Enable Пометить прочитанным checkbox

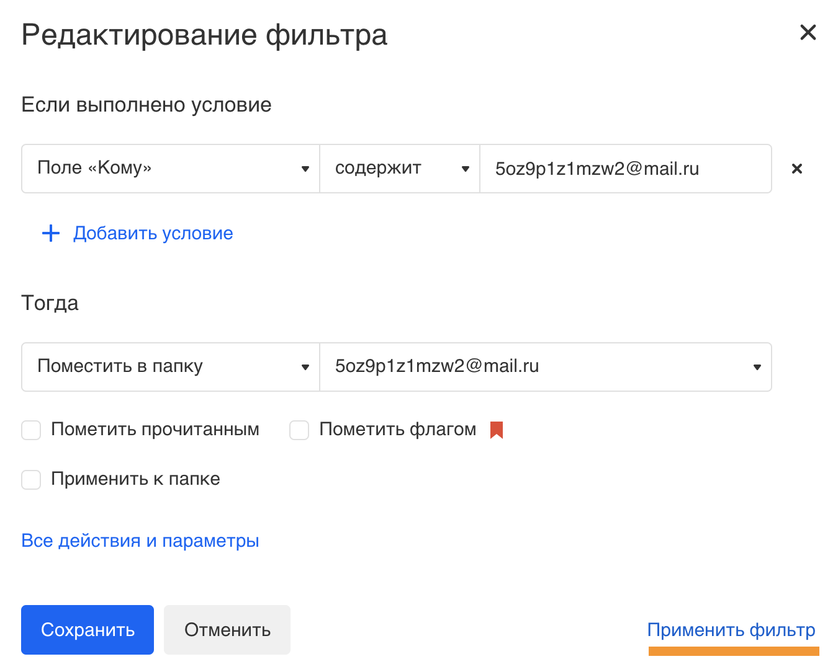pyautogui.click(x=31, y=430)
